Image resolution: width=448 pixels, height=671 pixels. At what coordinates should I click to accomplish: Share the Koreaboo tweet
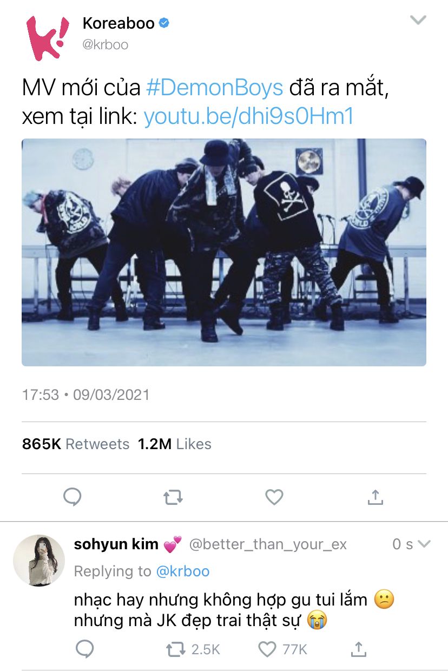click(375, 497)
